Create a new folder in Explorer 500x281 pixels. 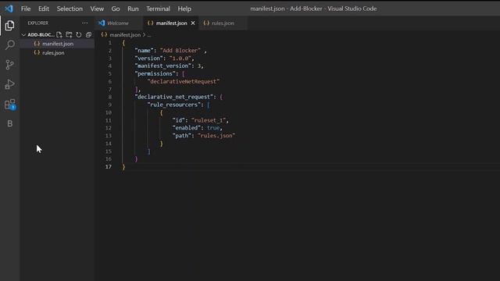(69, 34)
